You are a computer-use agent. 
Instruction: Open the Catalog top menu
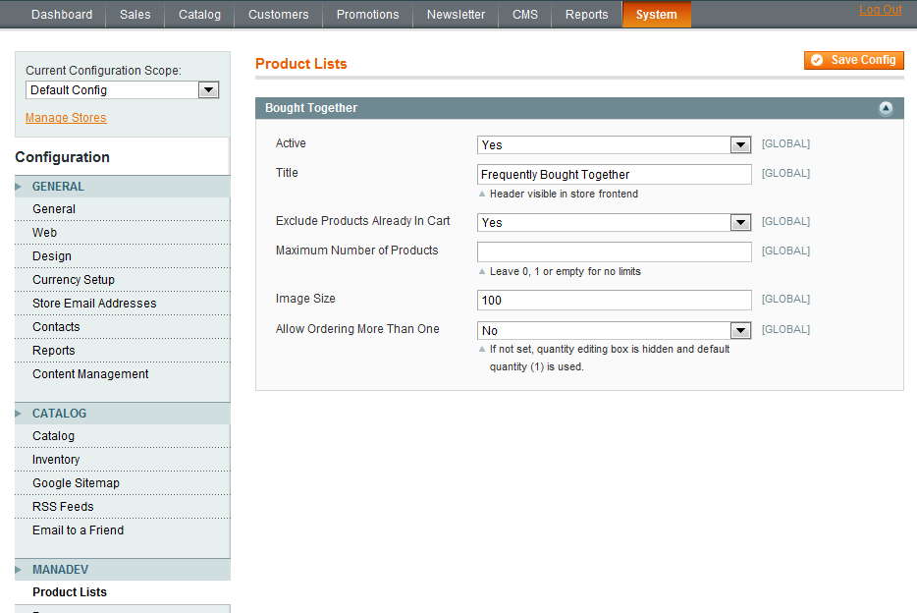[199, 15]
